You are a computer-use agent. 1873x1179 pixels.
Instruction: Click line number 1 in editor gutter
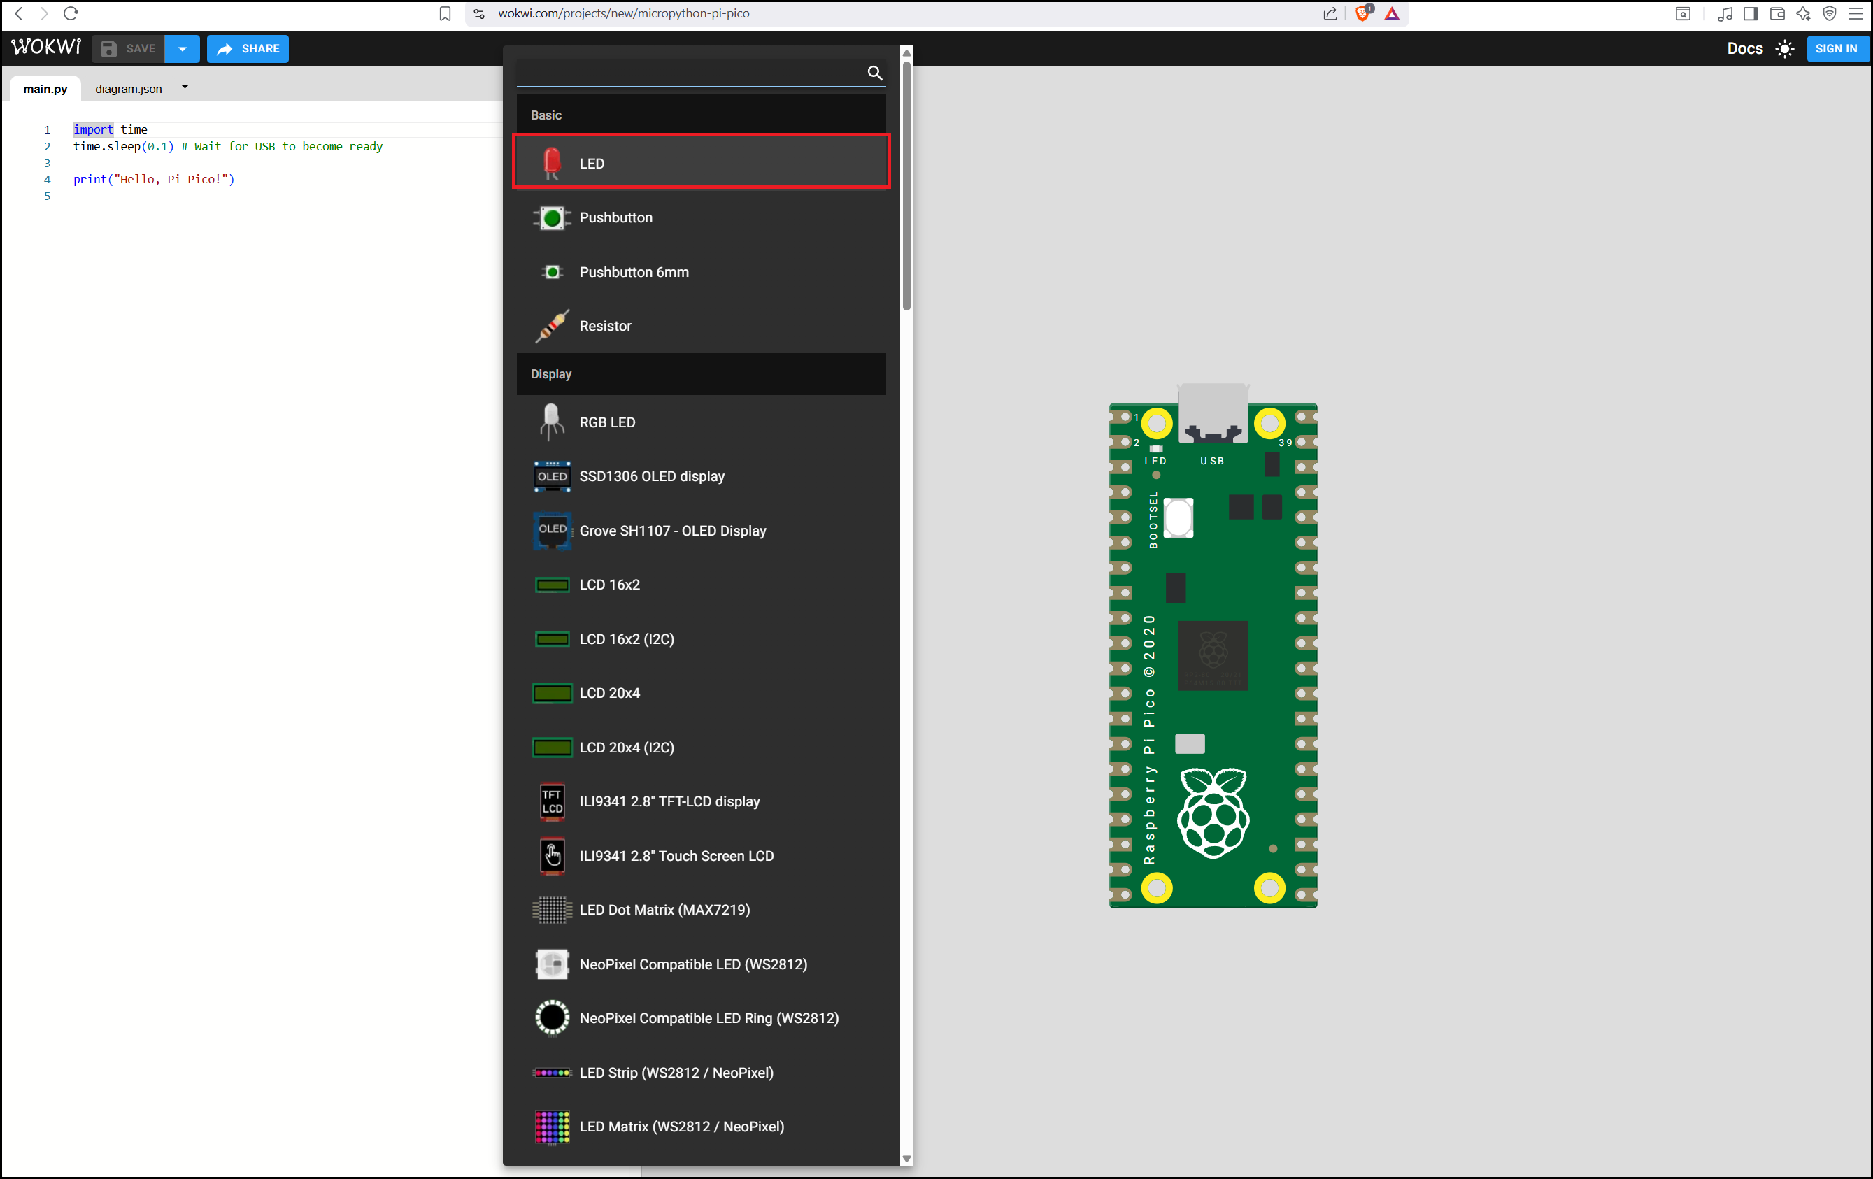(x=47, y=129)
